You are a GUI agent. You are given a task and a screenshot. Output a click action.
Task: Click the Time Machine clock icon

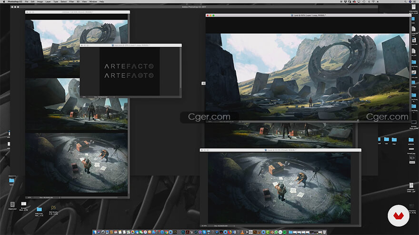point(364,1)
